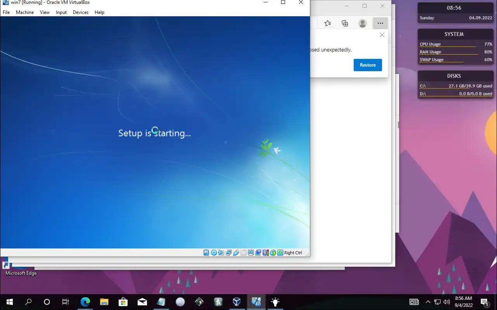497x310 pixels.
Task: Click the Edge profile avatar icon
Action: [x=363, y=23]
